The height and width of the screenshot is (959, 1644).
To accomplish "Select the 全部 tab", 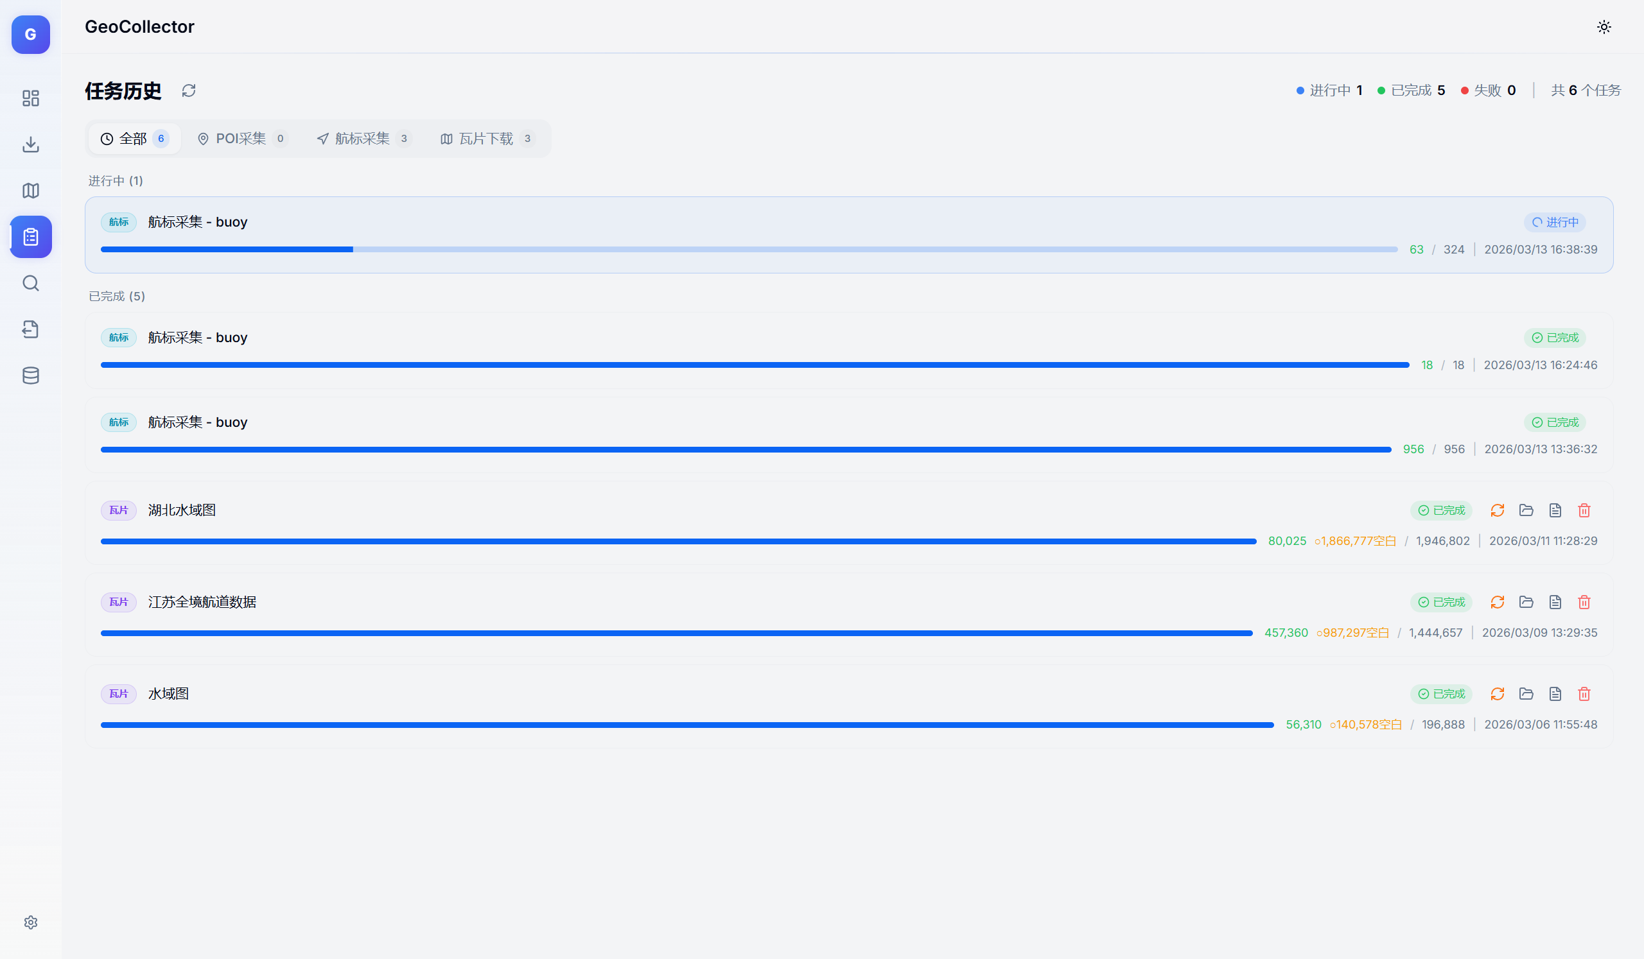I will tap(134, 139).
